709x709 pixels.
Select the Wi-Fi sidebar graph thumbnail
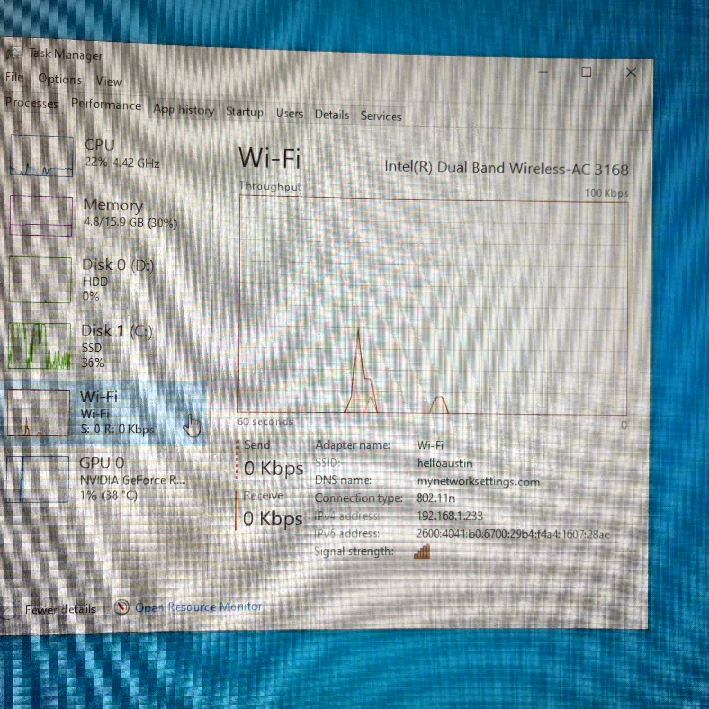click(38, 413)
